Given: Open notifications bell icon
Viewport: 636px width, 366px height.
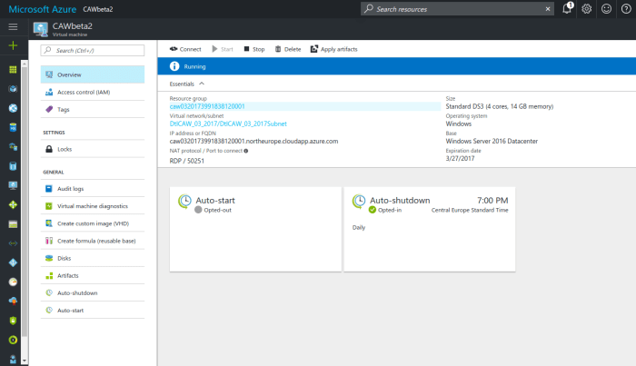Looking at the screenshot, I should [568, 8].
